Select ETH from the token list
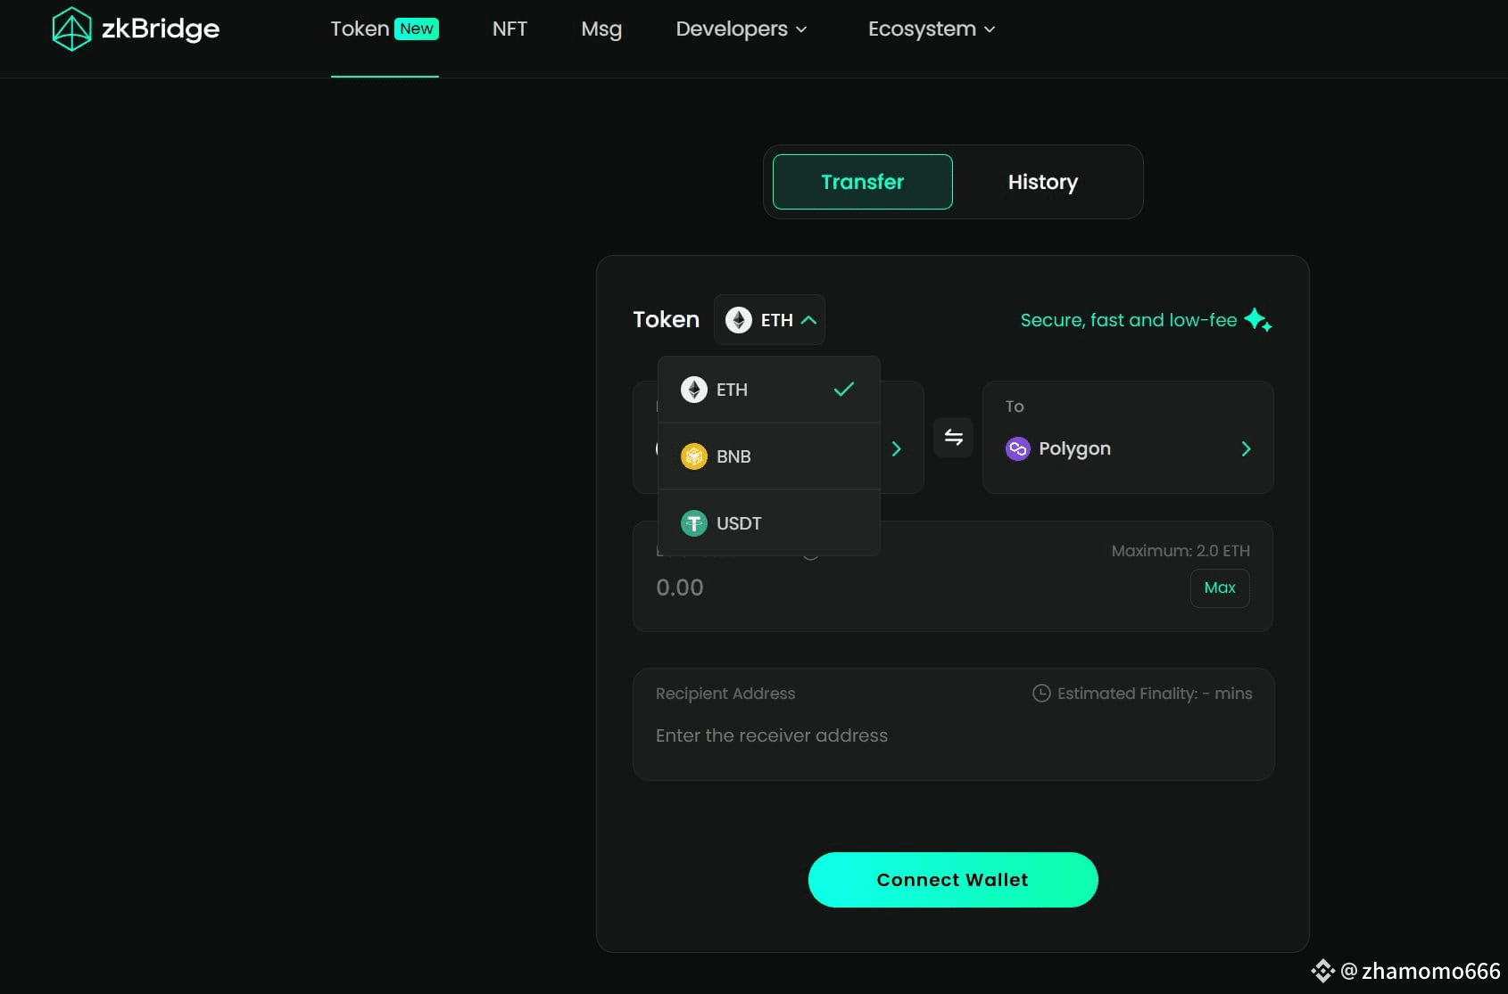 [769, 390]
